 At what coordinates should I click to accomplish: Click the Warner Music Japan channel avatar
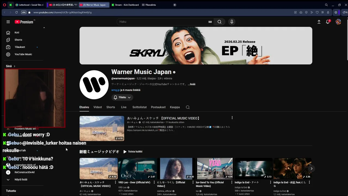94,85
